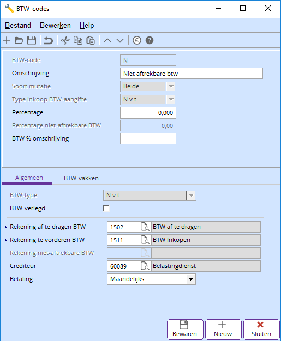Viewport: 281px width, 341px height.
Task: Click the New record plus icon in the toolbar
Action: click(x=7, y=40)
